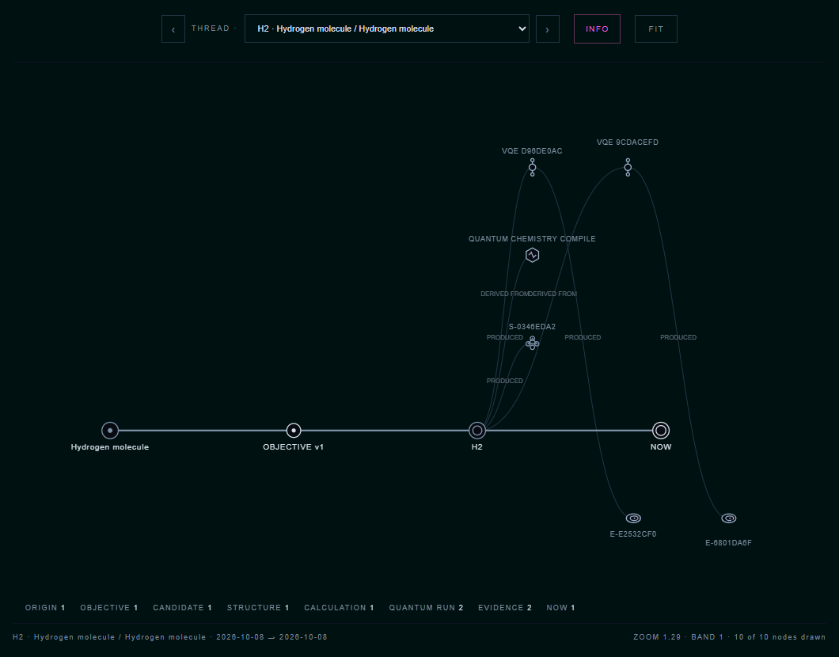Screen dimensions: 839x657
Task: Select the NOW node on timeline
Action: (x=661, y=430)
